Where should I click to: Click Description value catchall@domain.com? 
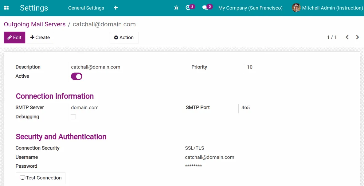point(96,67)
